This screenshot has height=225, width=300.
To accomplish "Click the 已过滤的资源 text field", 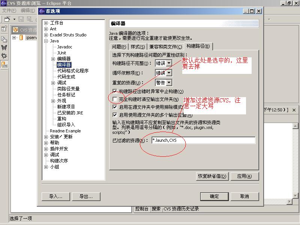I will [x=203, y=140].
